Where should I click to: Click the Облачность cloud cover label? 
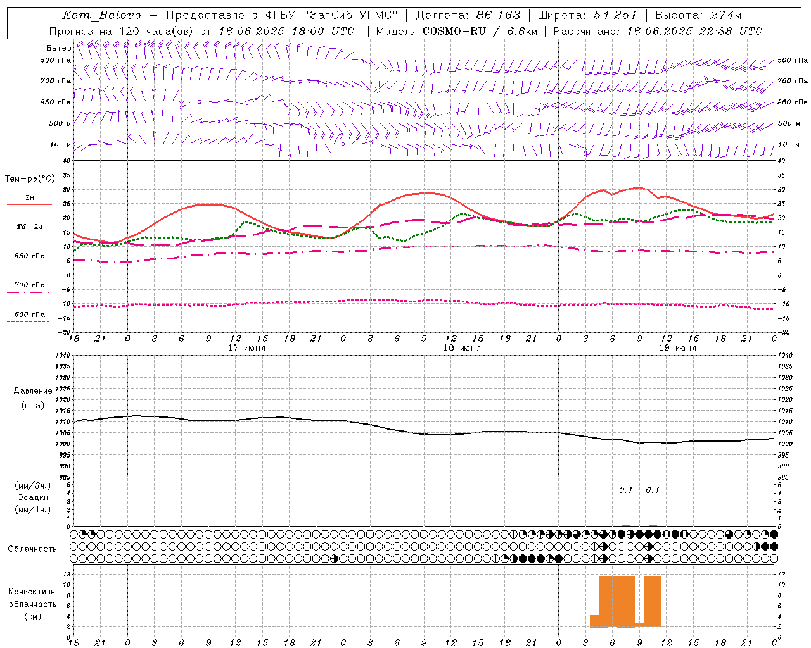point(32,549)
